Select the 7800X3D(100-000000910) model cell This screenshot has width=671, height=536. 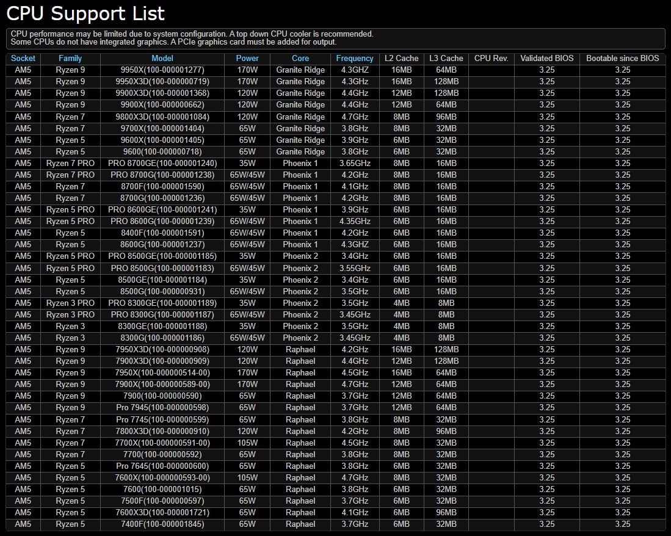162,432
